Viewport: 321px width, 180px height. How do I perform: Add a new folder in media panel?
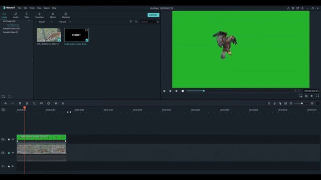[x=4, y=96]
